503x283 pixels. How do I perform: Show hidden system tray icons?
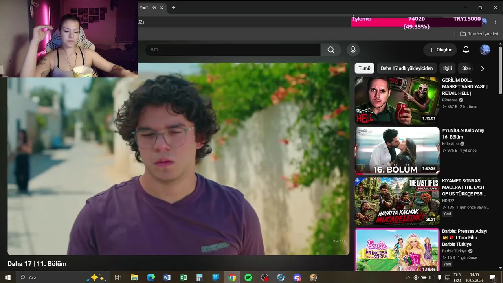(x=408, y=277)
